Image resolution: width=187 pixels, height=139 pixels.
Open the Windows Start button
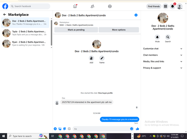point(3,136)
